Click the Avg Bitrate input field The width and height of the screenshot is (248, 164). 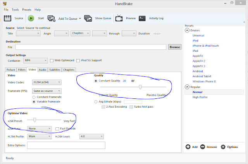pyautogui.click(x=133, y=102)
